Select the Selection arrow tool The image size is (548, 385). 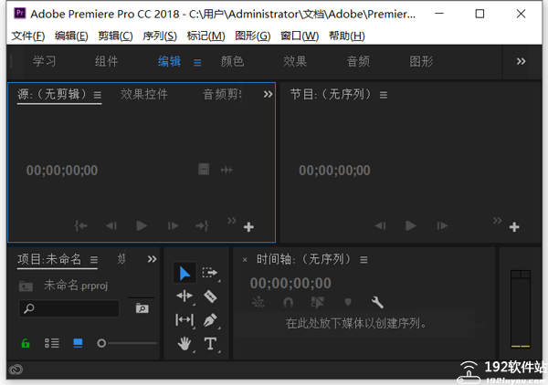[x=184, y=273]
